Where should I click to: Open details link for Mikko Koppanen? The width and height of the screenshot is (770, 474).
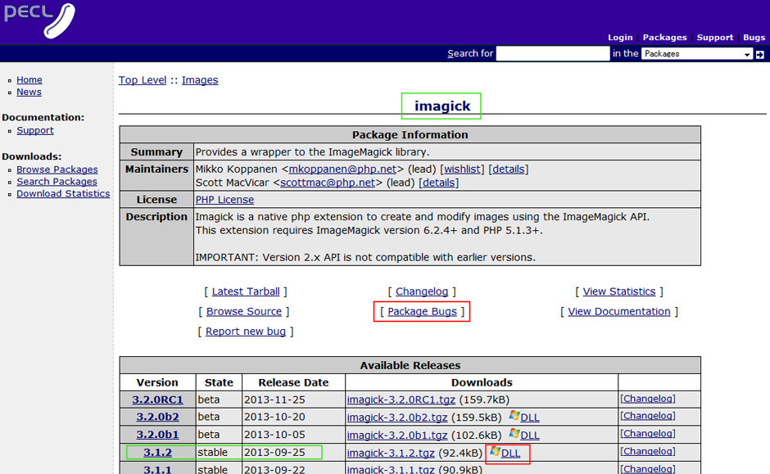point(508,169)
